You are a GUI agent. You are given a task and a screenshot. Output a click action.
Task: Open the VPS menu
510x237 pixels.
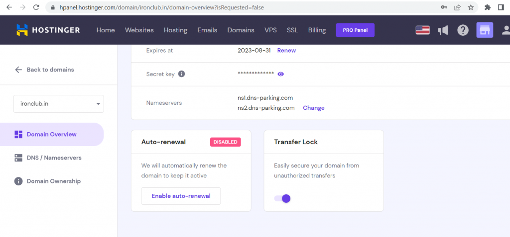click(x=270, y=30)
